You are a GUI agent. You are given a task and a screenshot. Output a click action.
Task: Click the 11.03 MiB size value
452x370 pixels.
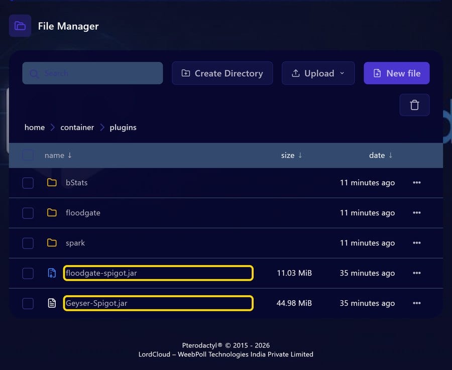coord(294,273)
